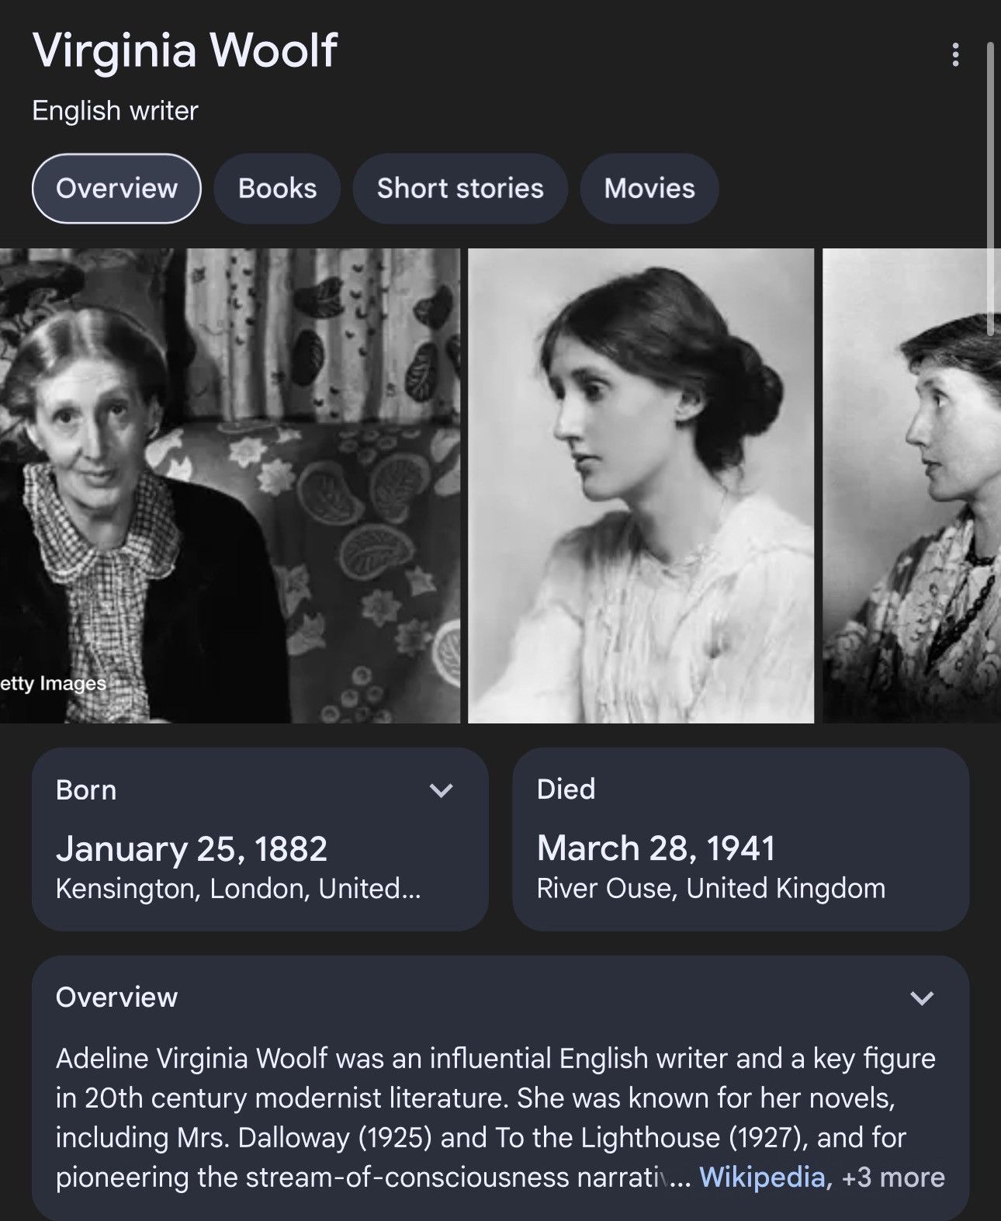The width and height of the screenshot is (1001, 1221).
Task: Open the Getty Images elderly portrait photo
Action: click(x=230, y=486)
